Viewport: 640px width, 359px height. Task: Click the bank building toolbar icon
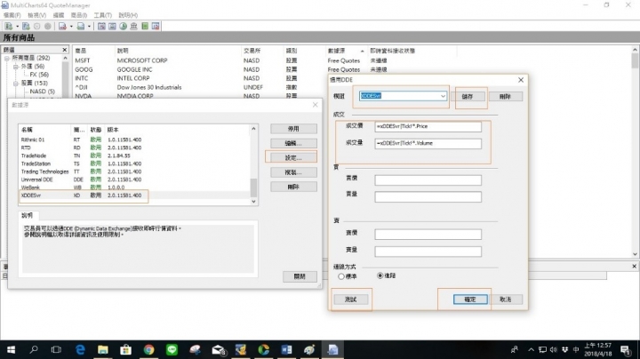click(133, 26)
